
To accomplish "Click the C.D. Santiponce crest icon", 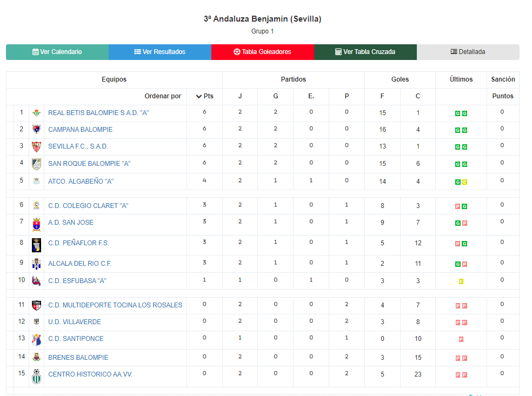I will click(36, 340).
